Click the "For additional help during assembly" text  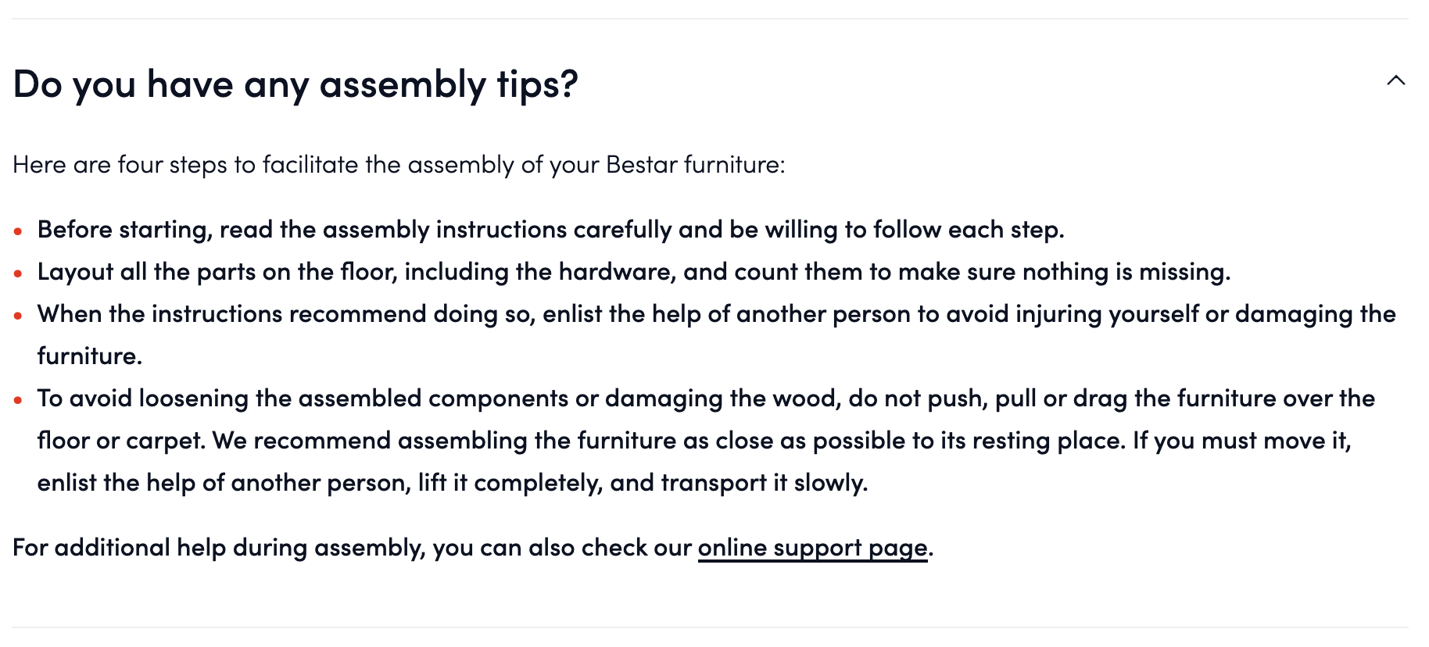click(352, 548)
